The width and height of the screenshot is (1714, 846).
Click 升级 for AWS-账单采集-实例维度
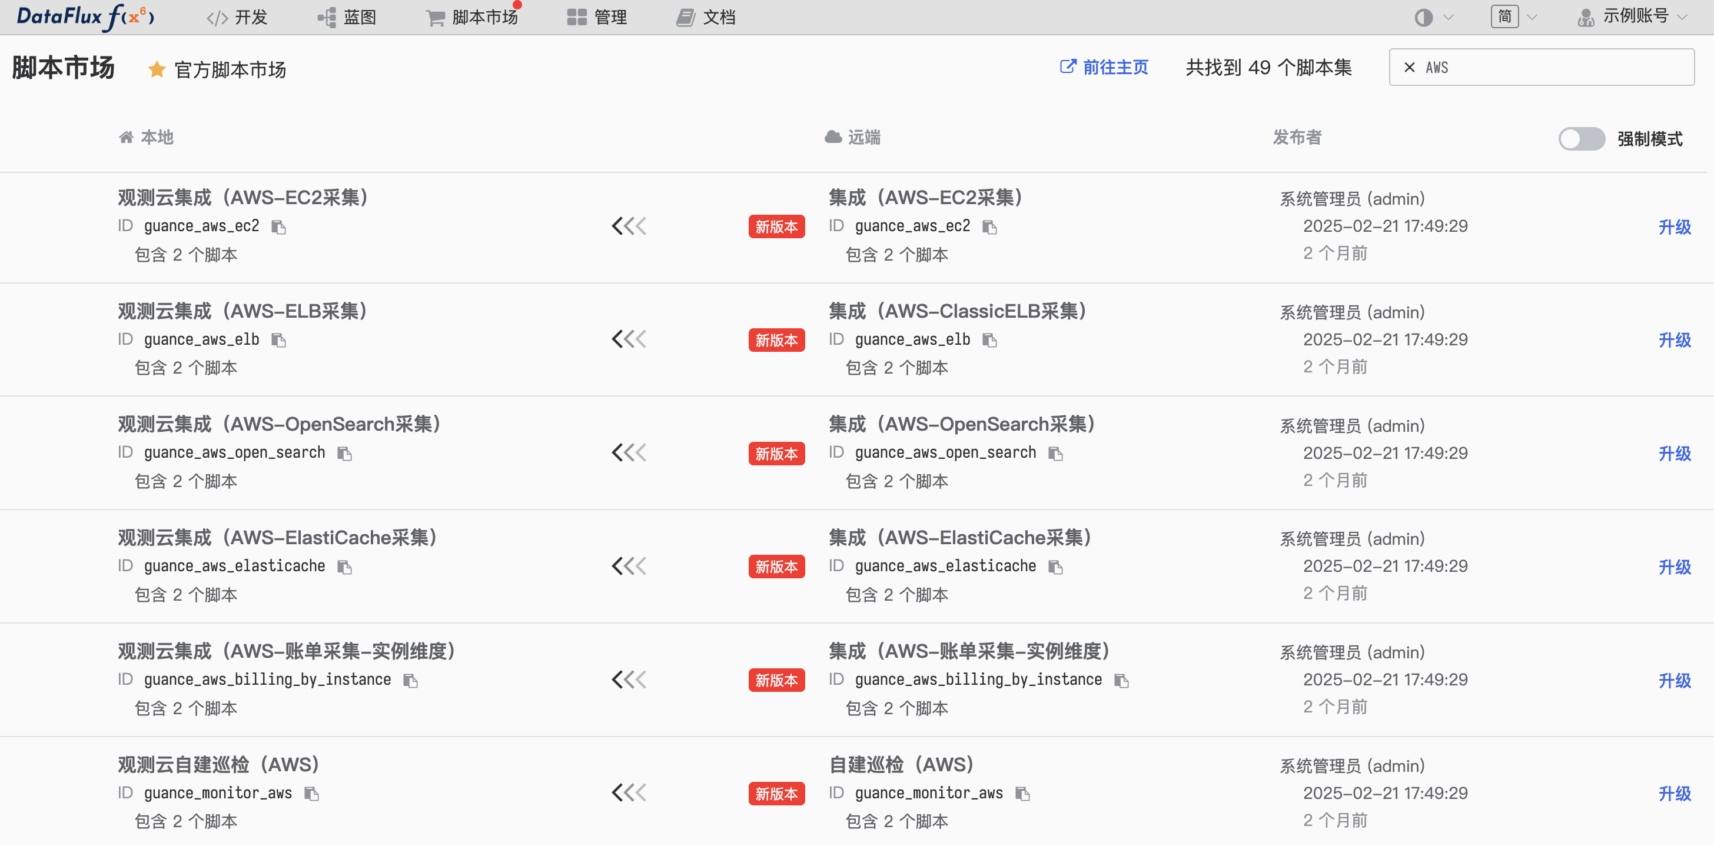point(1675,681)
